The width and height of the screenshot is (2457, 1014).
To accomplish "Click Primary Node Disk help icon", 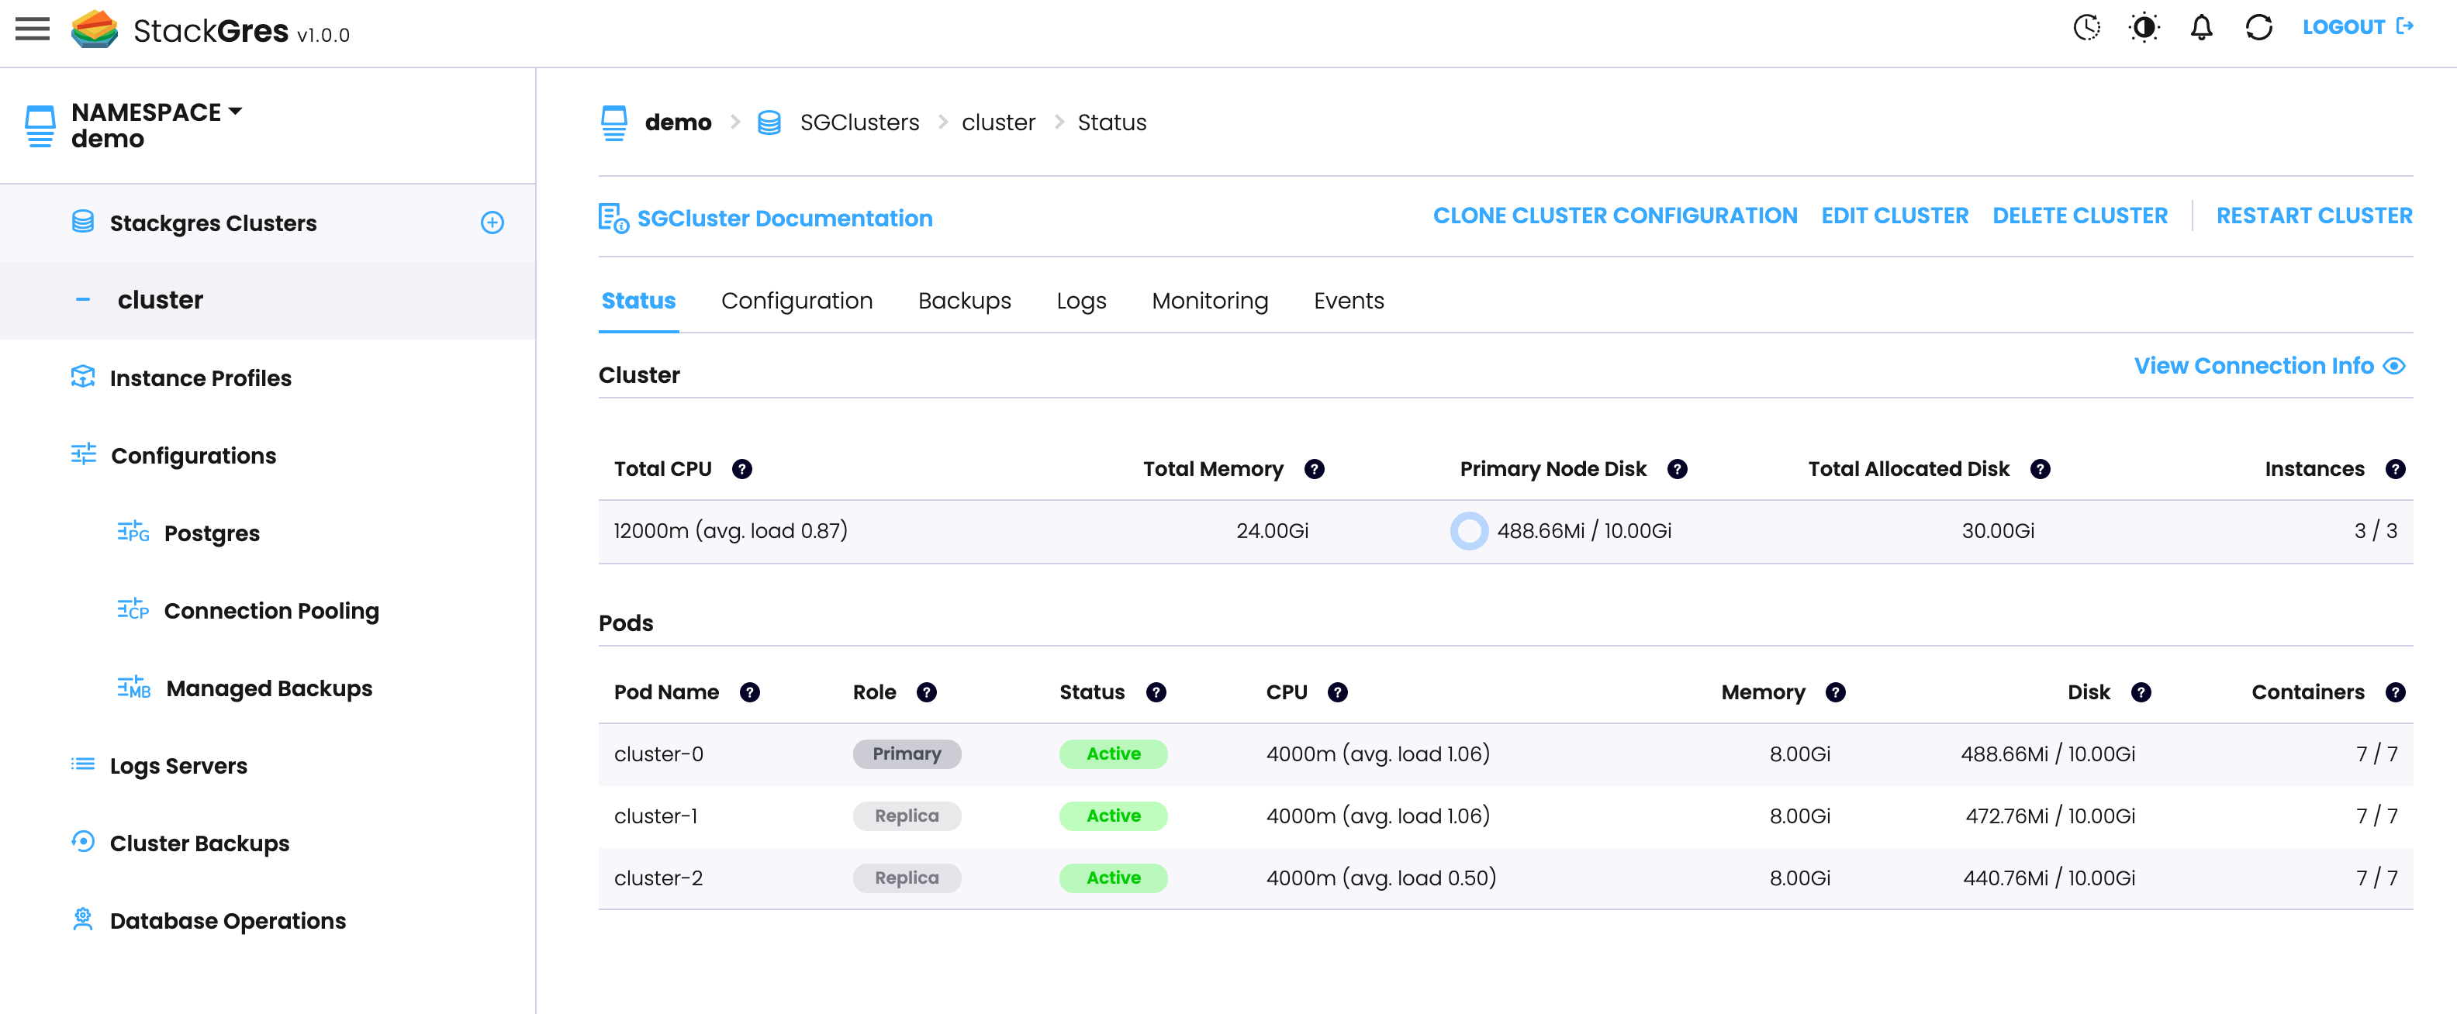I will click(1677, 469).
